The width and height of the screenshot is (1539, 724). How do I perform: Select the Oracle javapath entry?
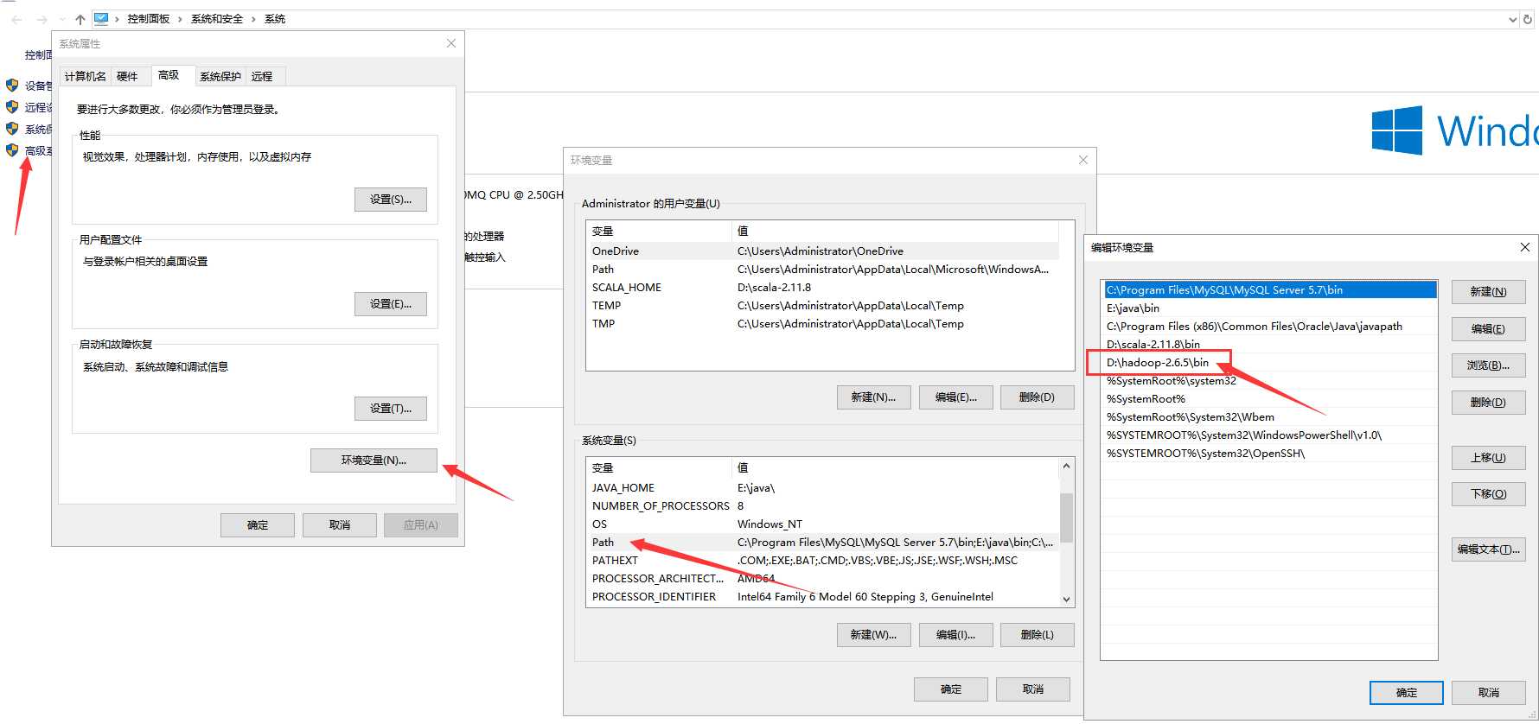[x=1269, y=327]
